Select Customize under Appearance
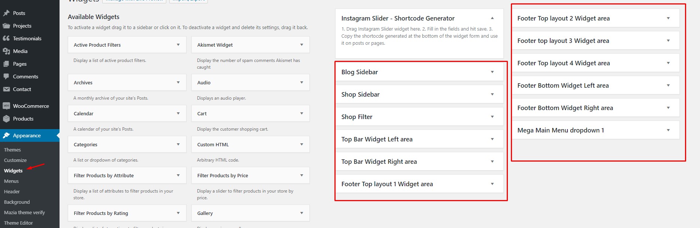Image resolution: width=700 pixels, height=228 pixels. [x=15, y=160]
